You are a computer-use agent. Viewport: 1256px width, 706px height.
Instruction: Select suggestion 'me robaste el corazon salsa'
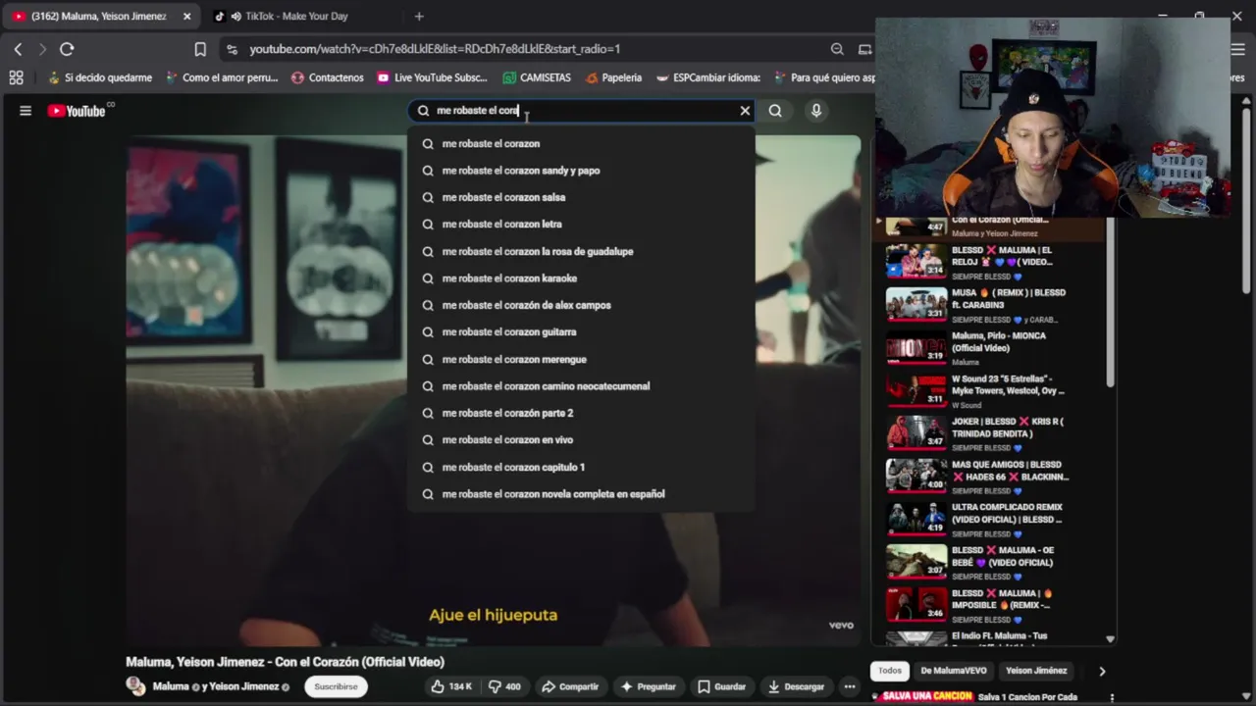[x=581, y=197]
